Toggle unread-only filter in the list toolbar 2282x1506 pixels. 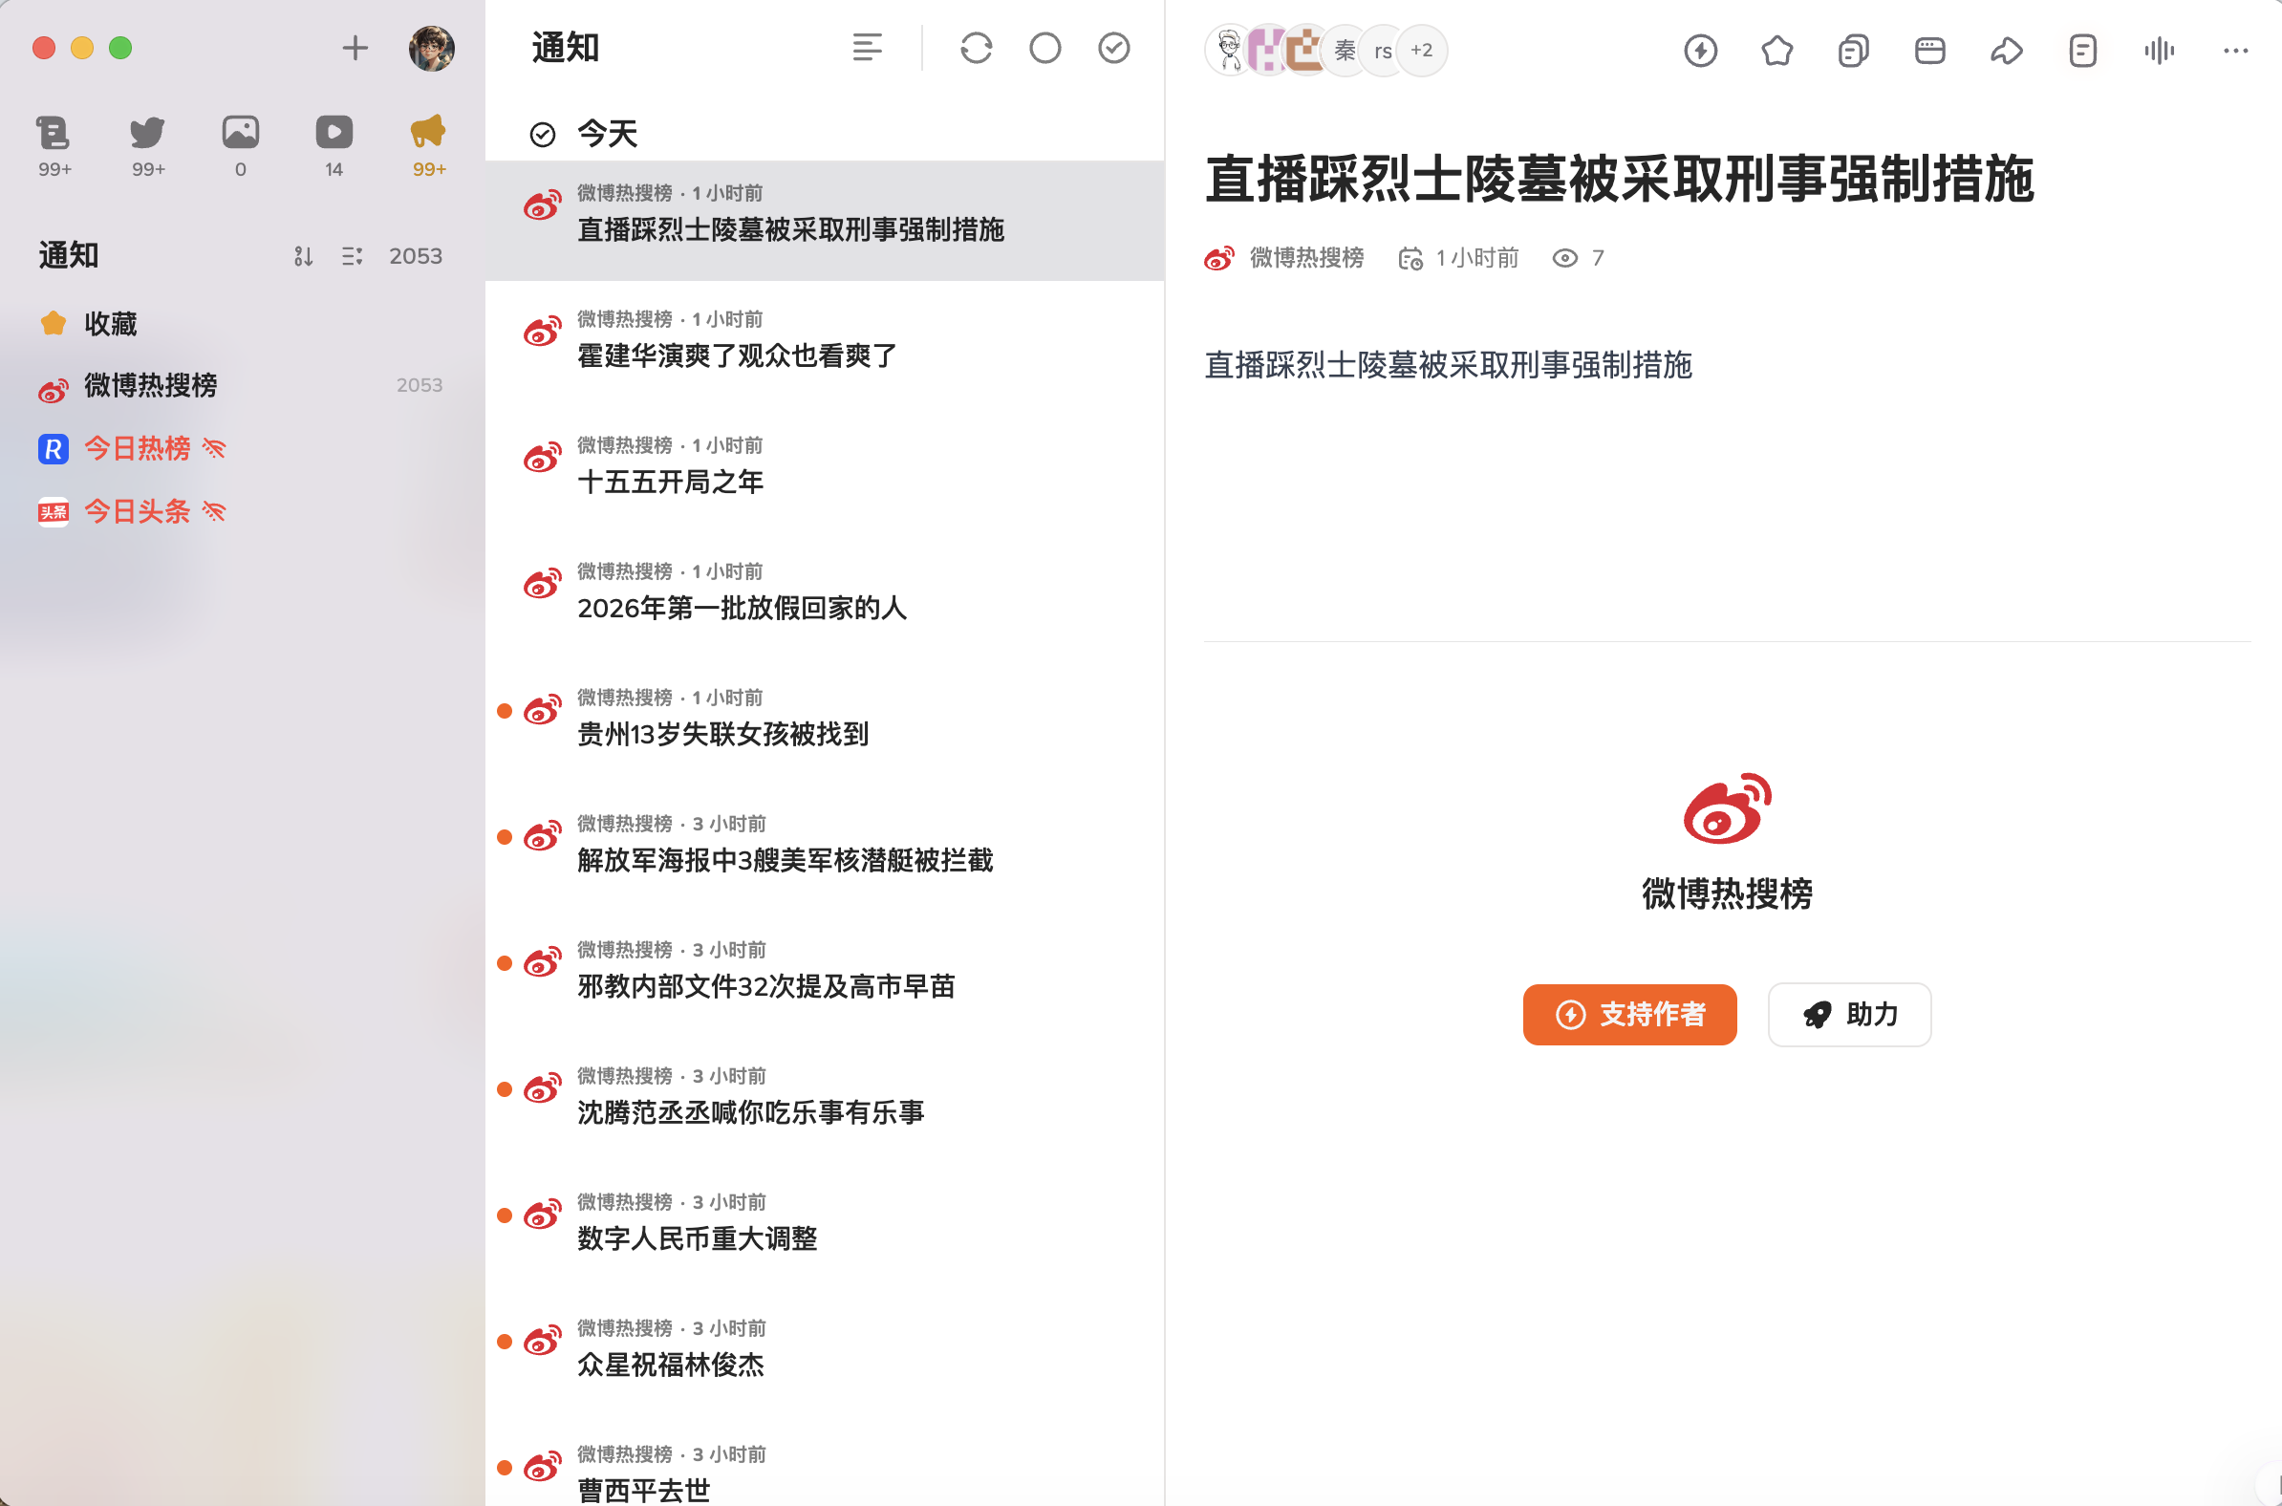coord(1044,47)
